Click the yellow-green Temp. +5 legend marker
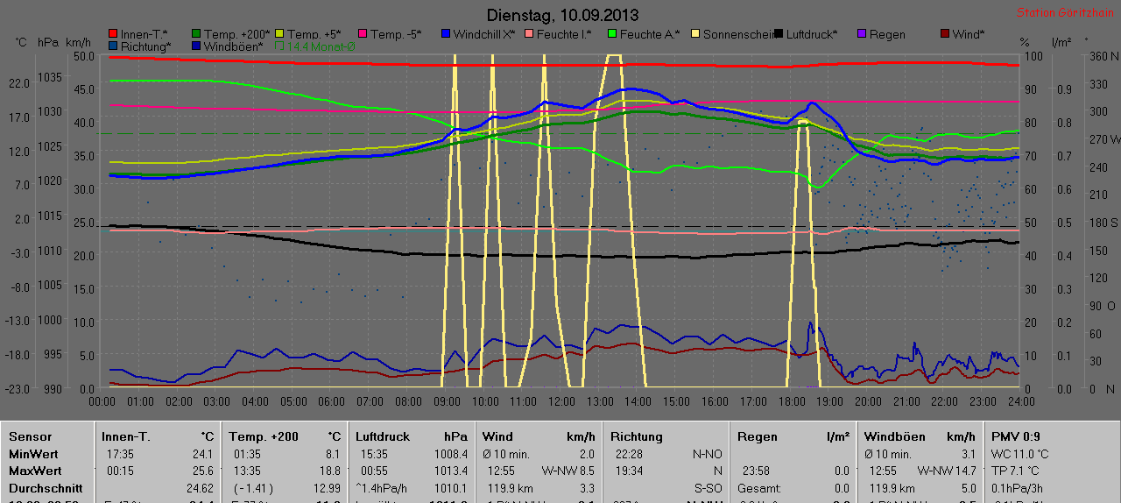The image size is (1121, 503). [279, 34]
